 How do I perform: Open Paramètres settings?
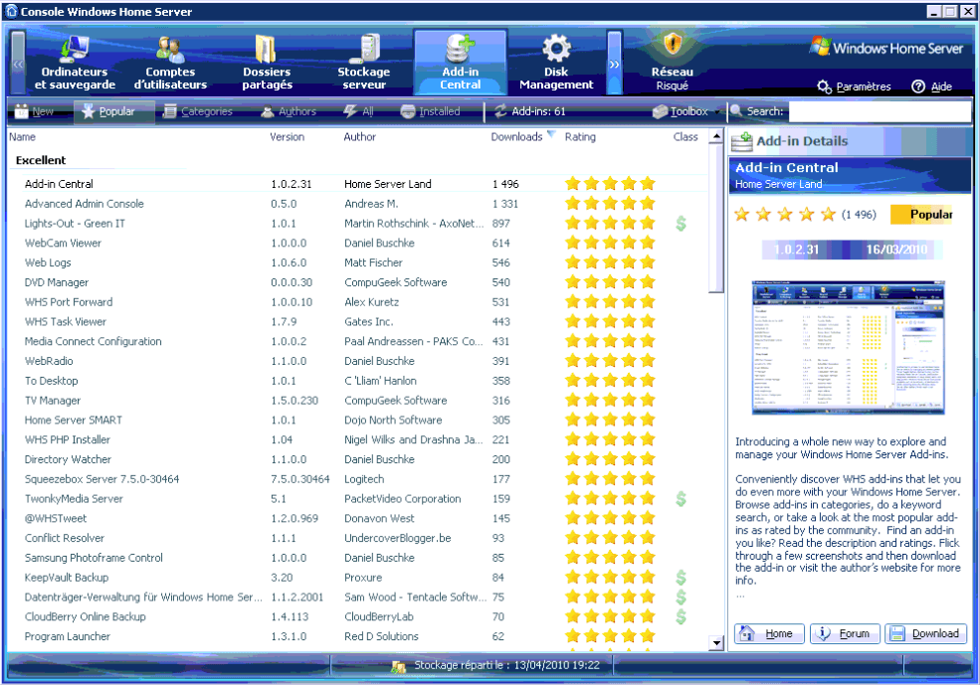pos(855,86)
